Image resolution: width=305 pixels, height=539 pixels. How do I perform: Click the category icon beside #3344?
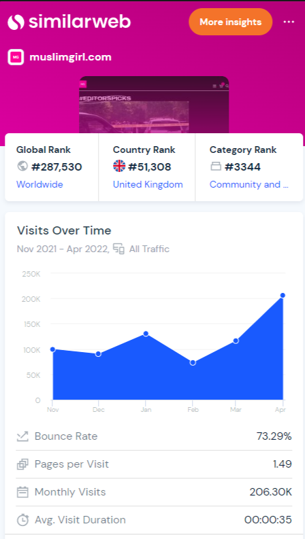pos(216,167)
